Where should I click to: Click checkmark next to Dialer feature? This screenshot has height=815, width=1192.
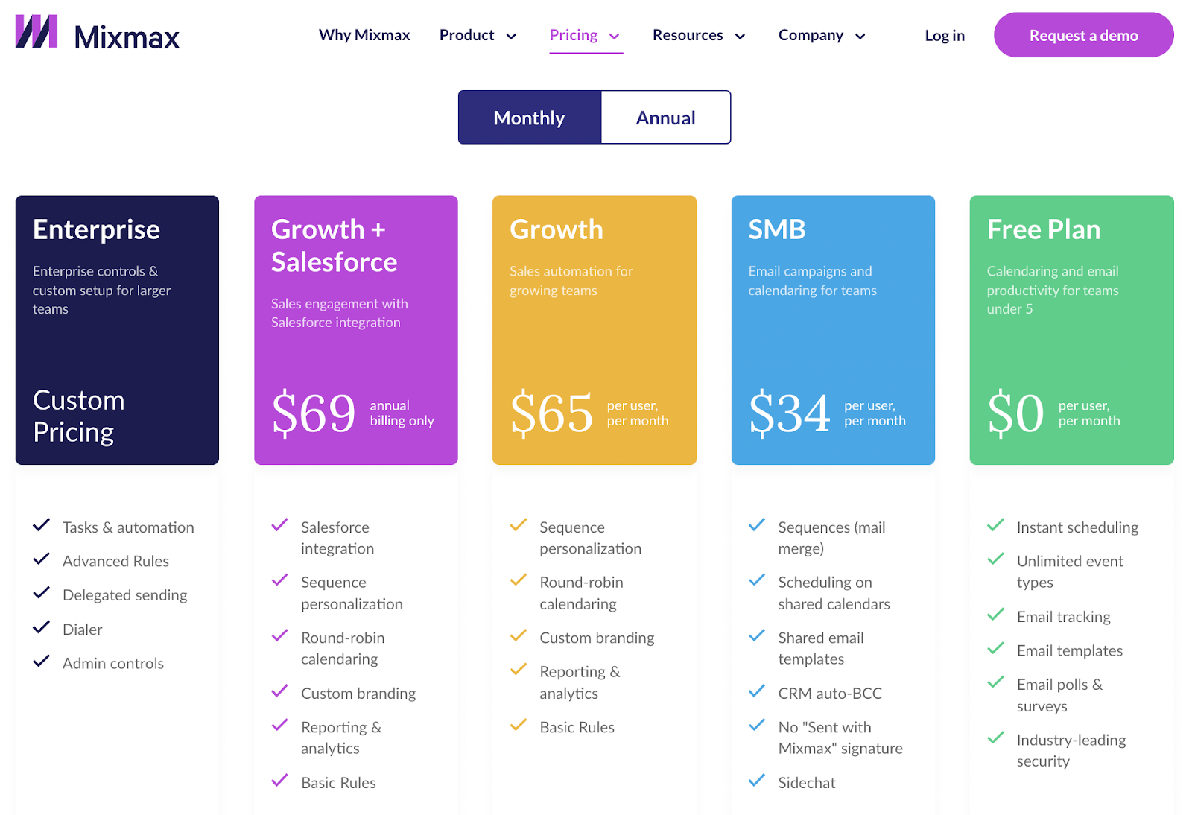(x=42, y=627)
